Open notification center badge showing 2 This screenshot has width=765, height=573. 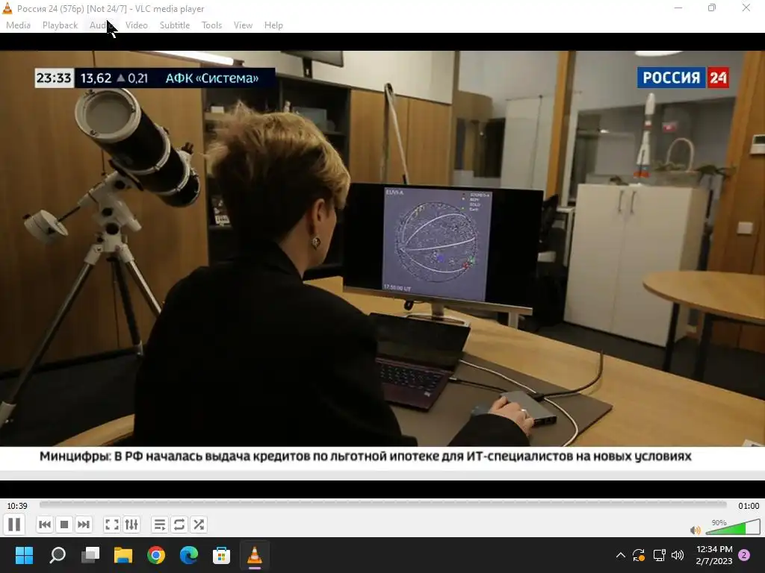[x=744, y=555]
